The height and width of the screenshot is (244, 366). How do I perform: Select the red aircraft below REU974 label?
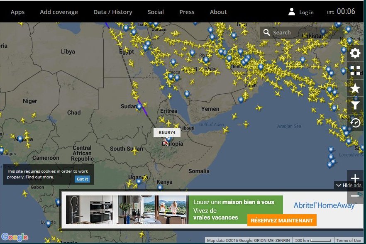coord(166,142)
